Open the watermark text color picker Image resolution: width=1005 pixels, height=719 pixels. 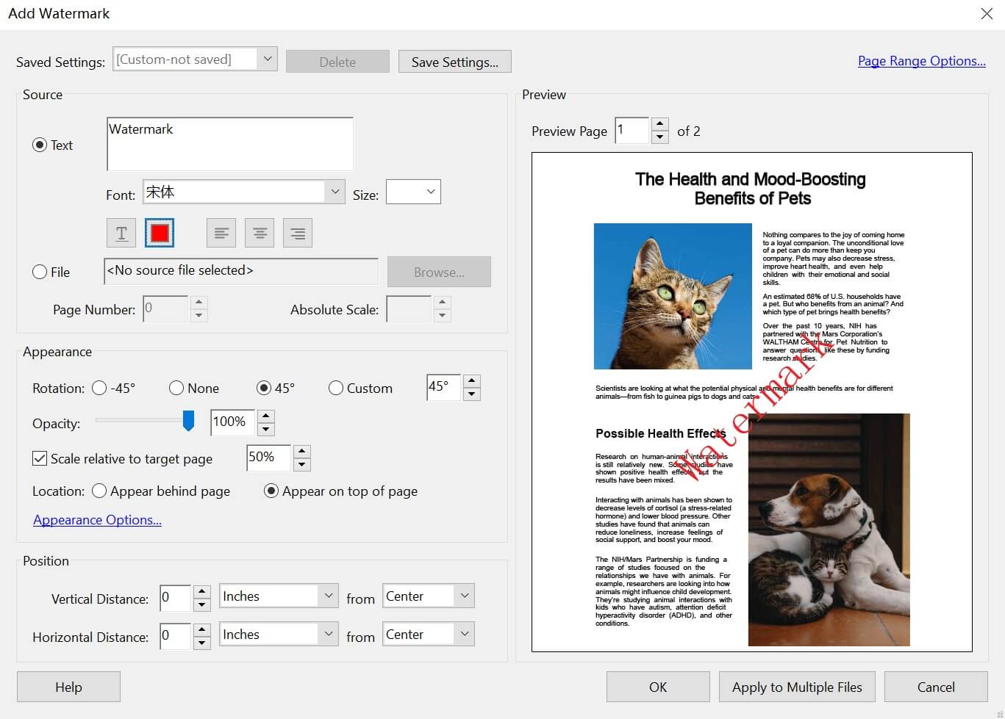coord(159,232)
